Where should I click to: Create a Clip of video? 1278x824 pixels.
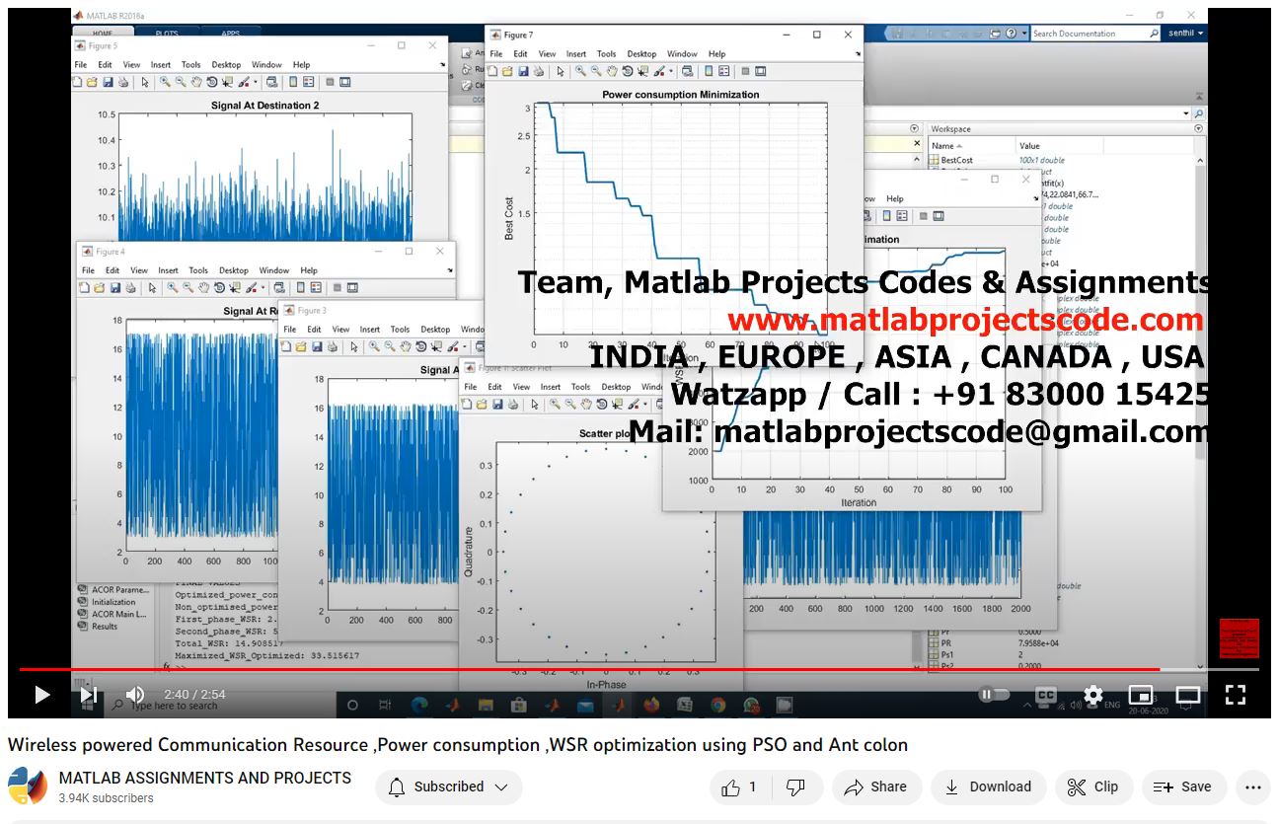pos(1094,787)
